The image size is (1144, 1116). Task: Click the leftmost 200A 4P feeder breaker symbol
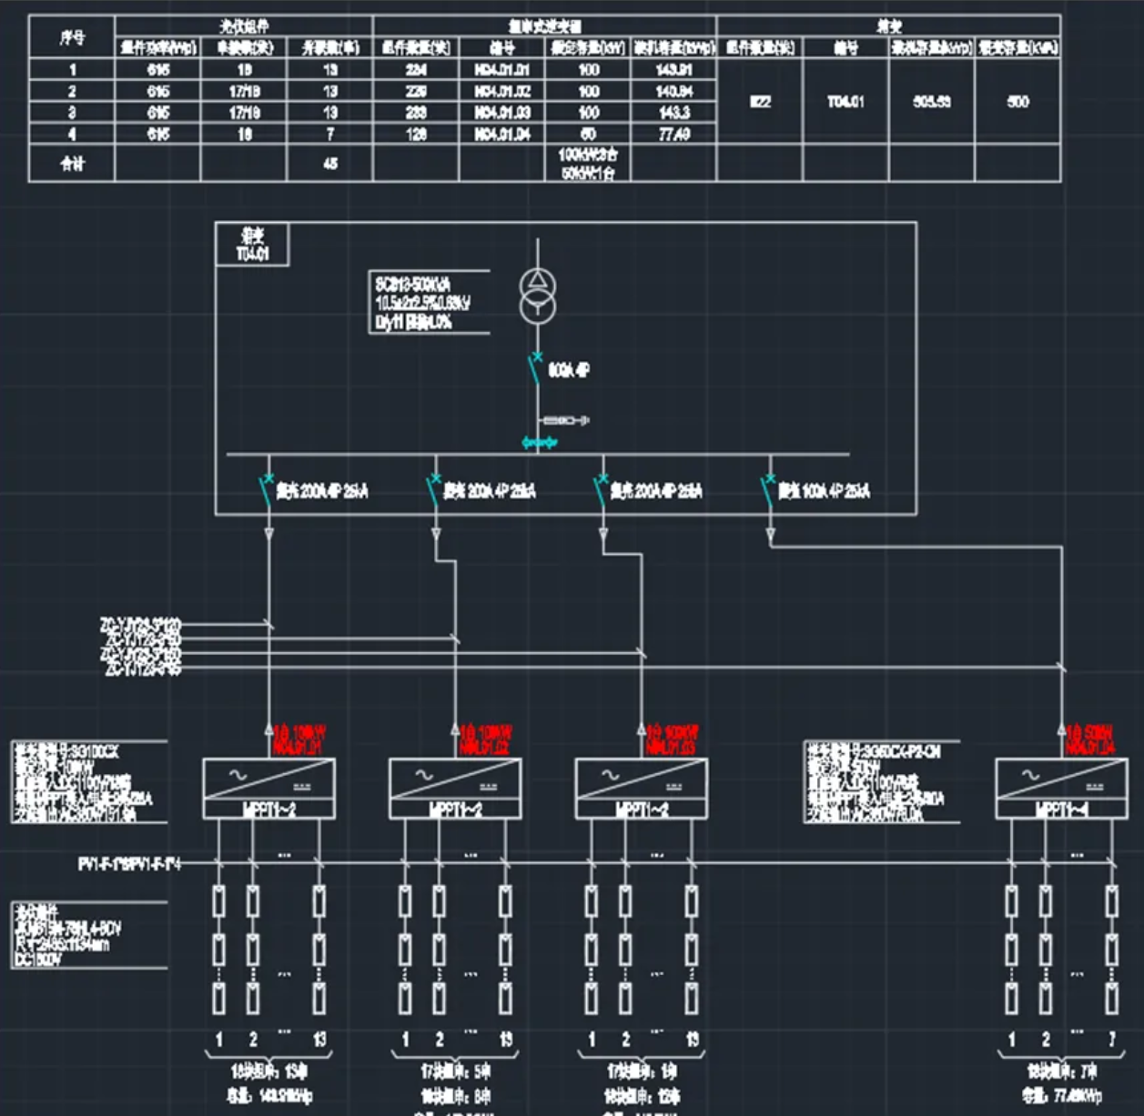268,489
